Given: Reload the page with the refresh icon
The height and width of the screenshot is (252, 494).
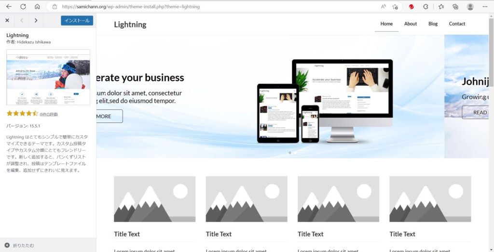Looking at the screenshot, I should 23,7.
